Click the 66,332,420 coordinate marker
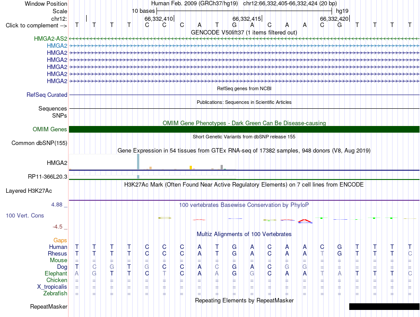The width and height of the screenshot is (420, 317). pos(334,19)
